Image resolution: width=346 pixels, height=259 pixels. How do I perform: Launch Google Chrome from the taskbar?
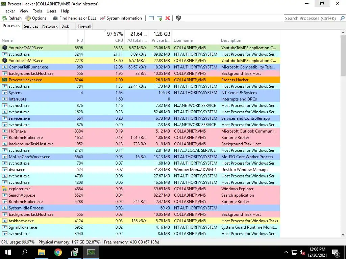click(58, 252)
